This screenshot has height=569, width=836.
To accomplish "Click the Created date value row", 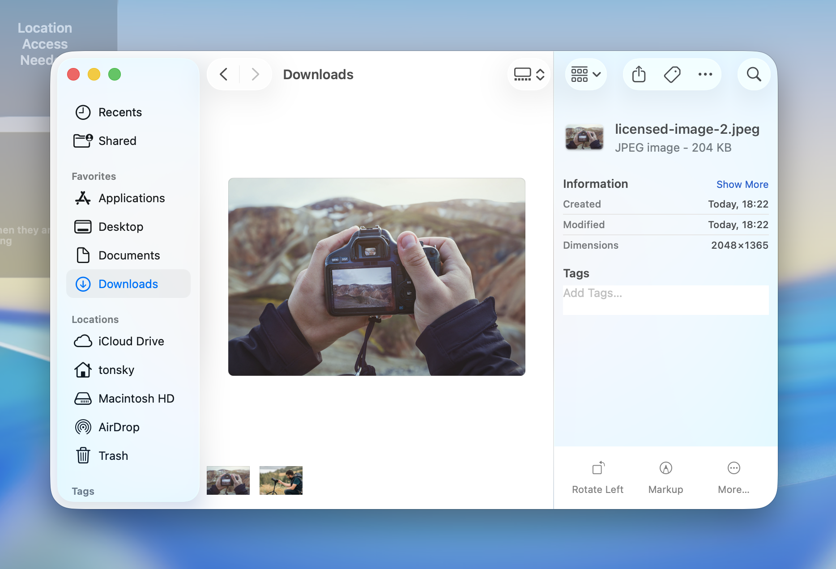I will click(665, 204).
